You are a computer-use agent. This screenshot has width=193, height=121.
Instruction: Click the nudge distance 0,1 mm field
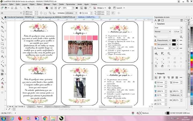click(86, 13)
